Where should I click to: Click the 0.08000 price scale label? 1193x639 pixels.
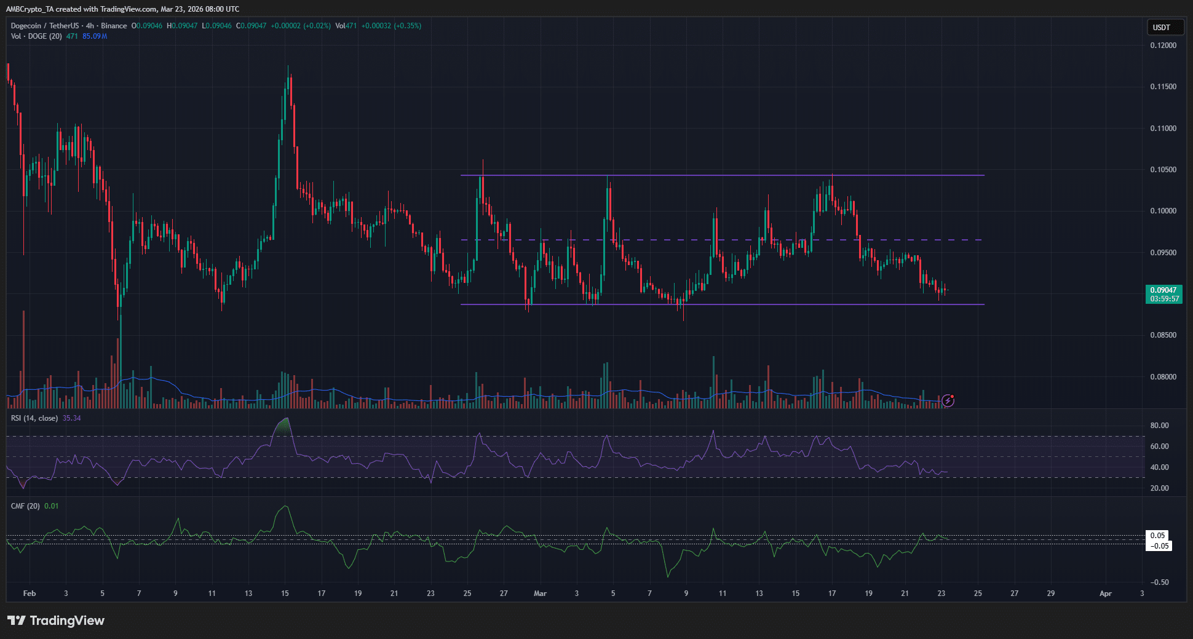1163,377
